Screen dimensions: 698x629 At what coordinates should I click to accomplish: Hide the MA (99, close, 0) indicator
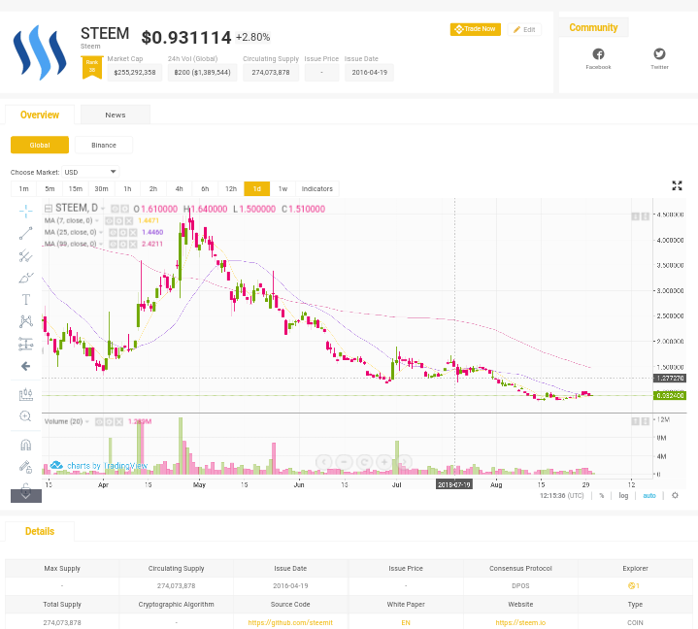pos(113,244)
